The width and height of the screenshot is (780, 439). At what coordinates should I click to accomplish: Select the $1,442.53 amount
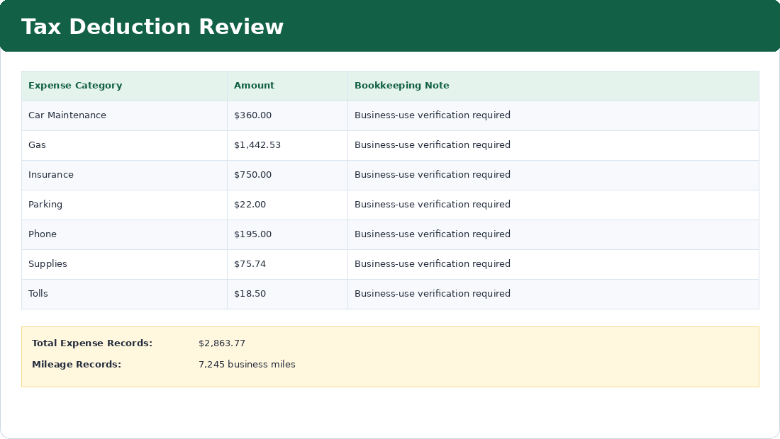coord(257,145)
